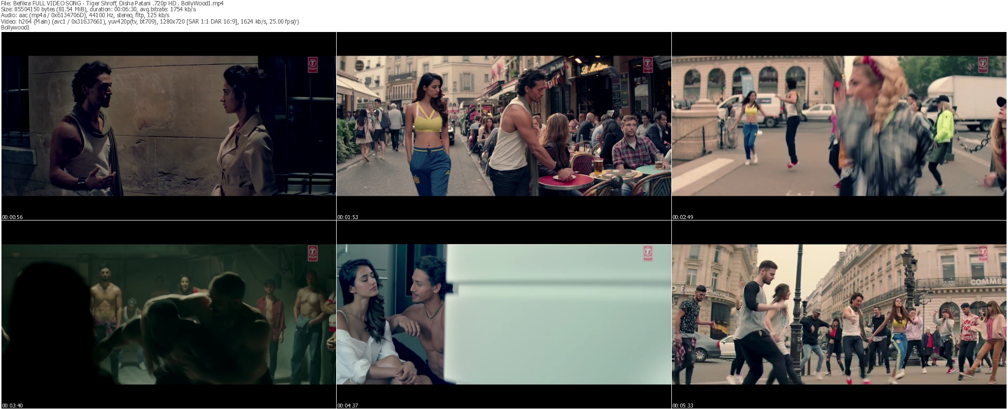Select the File name line starting 'Befikra FULL VIDEO SONG'
This screenshot has width=1008, height=409.
pos(112,3)
